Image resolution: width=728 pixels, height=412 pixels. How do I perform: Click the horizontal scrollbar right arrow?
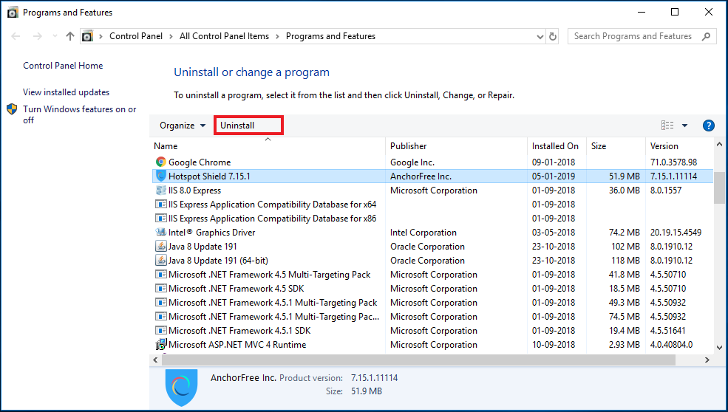[x=707, y=360]
